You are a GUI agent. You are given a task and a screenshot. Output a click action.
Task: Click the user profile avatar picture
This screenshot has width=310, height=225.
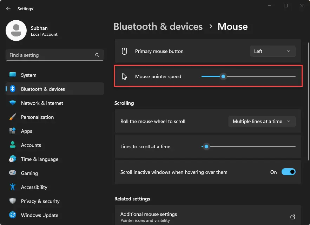(16, 30)
